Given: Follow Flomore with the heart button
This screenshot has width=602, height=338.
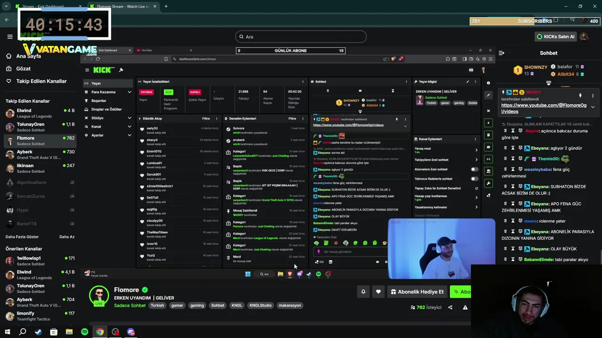Looking at the screenshot, I should (x=378, y=292).
